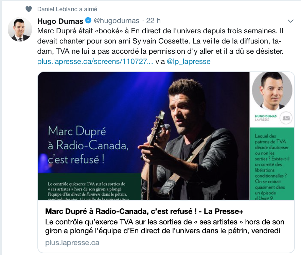The width and height of the screenshot is (301, 255).
Task: Open the 22 h timestamp
Action: 153,21
